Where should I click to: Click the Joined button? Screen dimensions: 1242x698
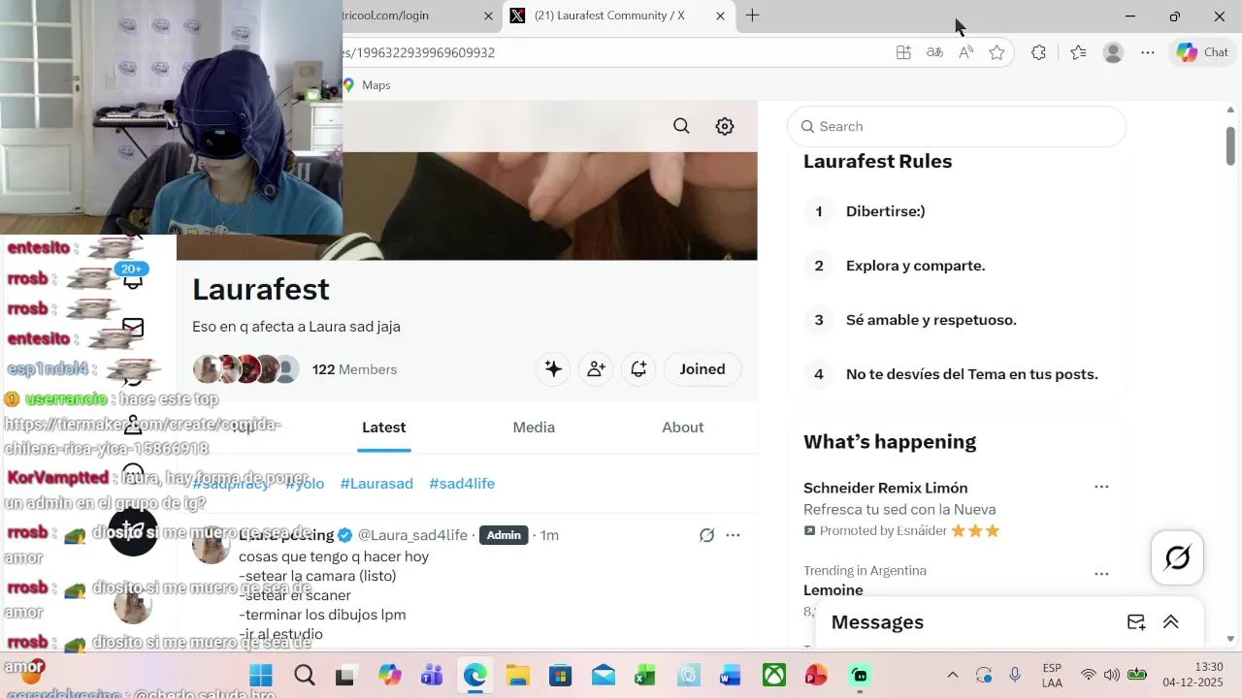[703, 369]
